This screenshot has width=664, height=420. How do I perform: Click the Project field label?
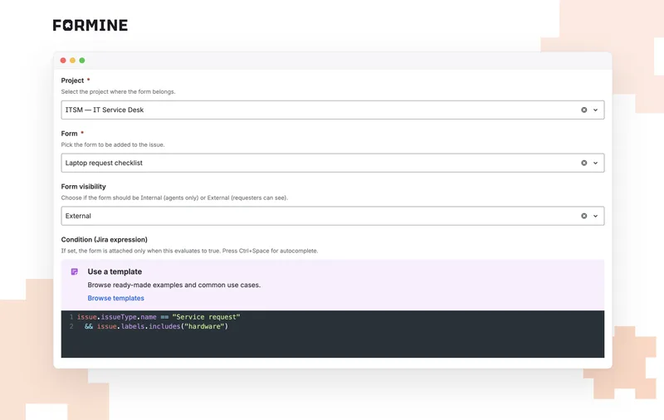click(x=72, y=81)
